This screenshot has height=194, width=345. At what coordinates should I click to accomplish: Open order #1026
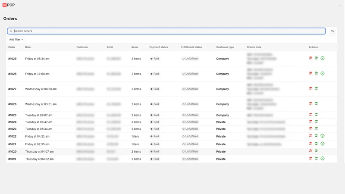point(13,104)
